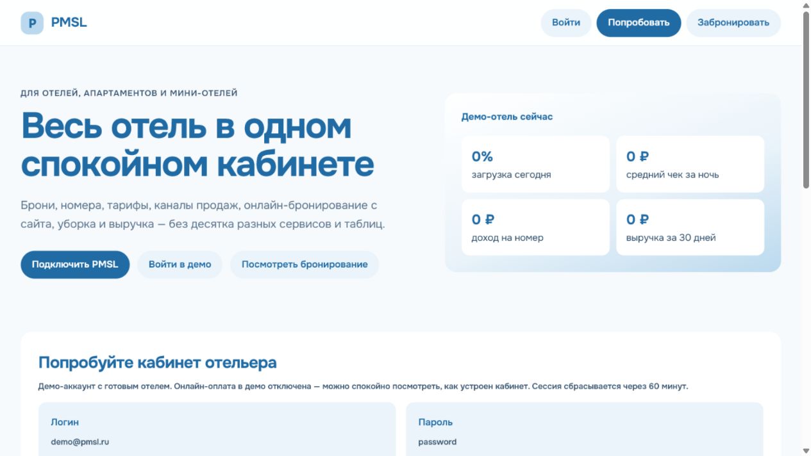Click the Посмотреть бронирование button
The image size is (811, 456).
pos(305,265)
